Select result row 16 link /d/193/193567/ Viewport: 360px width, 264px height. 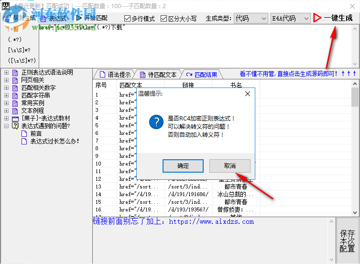point(188,209)
